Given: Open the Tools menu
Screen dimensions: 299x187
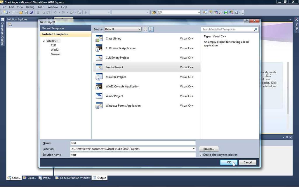Looking at the screenshot, I should tap(41, 7).
